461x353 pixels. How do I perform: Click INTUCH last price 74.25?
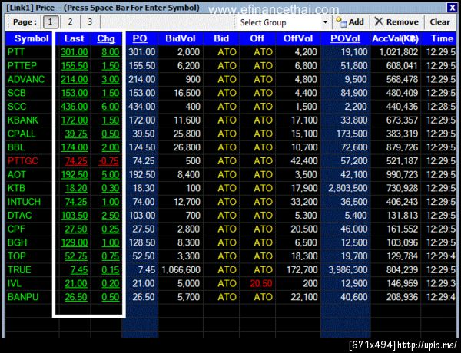click(76, 202)
